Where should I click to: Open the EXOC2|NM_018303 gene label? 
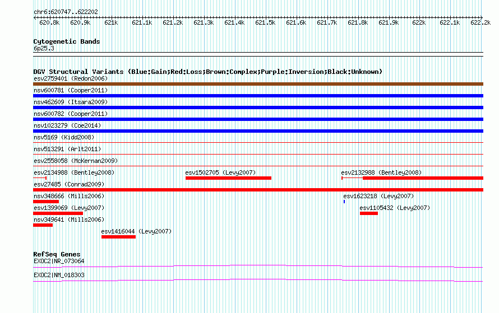click(x=59, y=275)
